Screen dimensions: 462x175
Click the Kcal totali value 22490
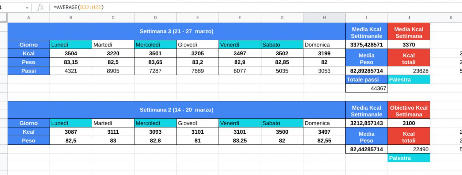409,149
